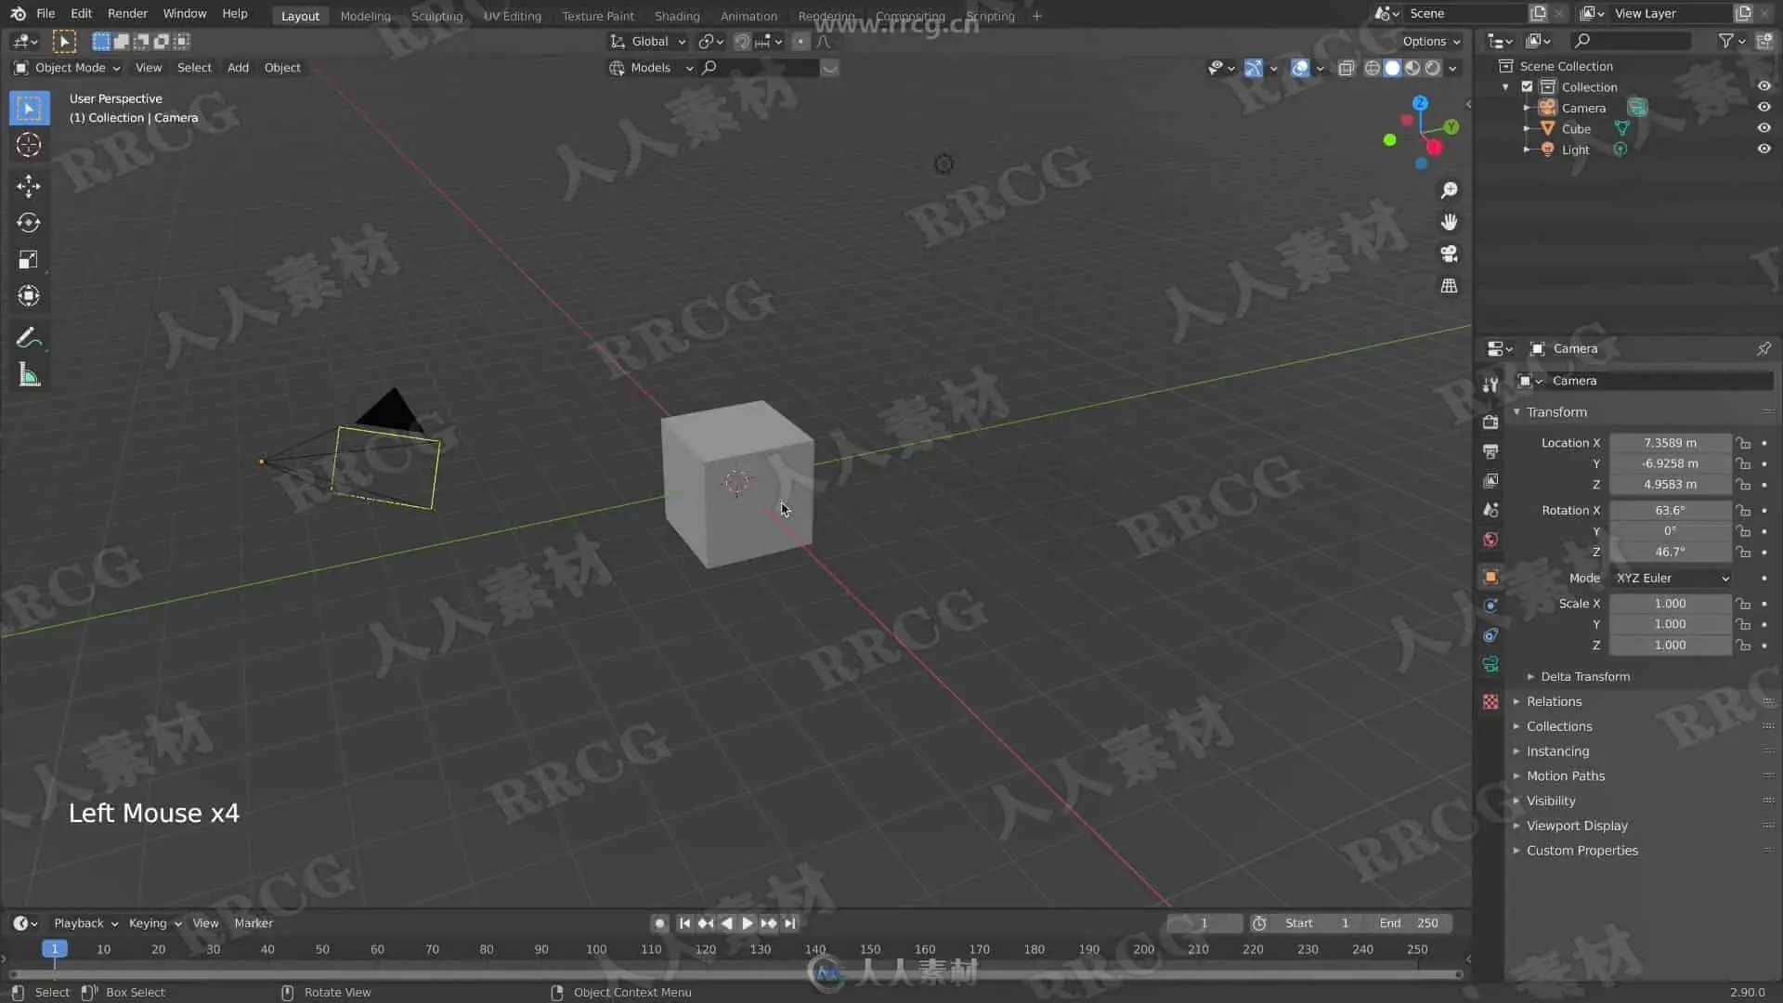Hide the Light object in outliner
The width and height of the screenshot is (1783, 1003).
click(x=1763, y=150)
